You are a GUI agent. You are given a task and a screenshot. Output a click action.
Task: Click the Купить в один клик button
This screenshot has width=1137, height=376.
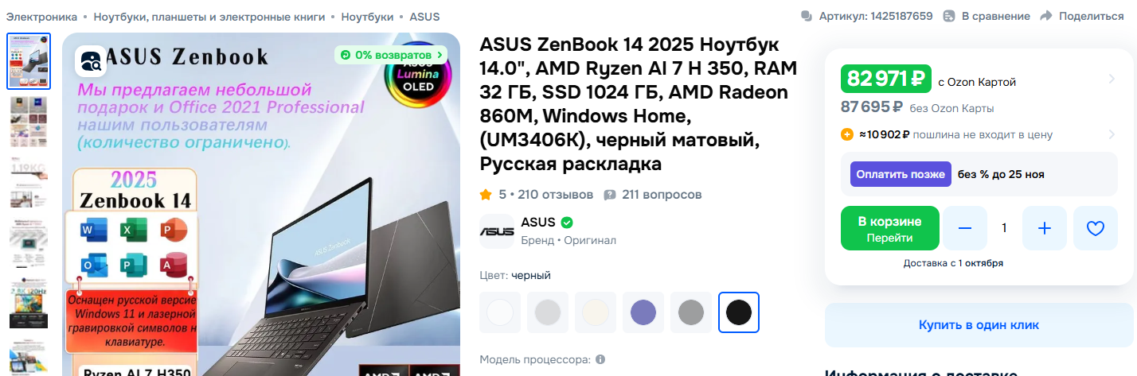coord(979,325)
